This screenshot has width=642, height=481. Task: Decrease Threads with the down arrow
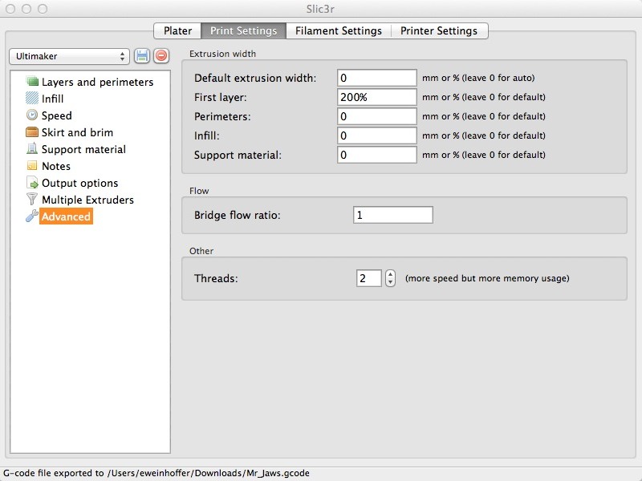(390, 282)
